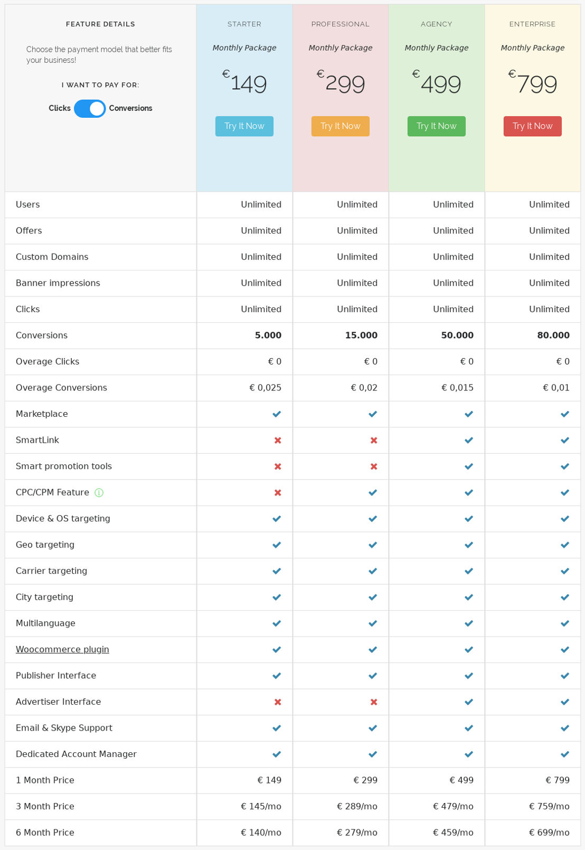Click the Agency plan heading

[x=437, y=24]
